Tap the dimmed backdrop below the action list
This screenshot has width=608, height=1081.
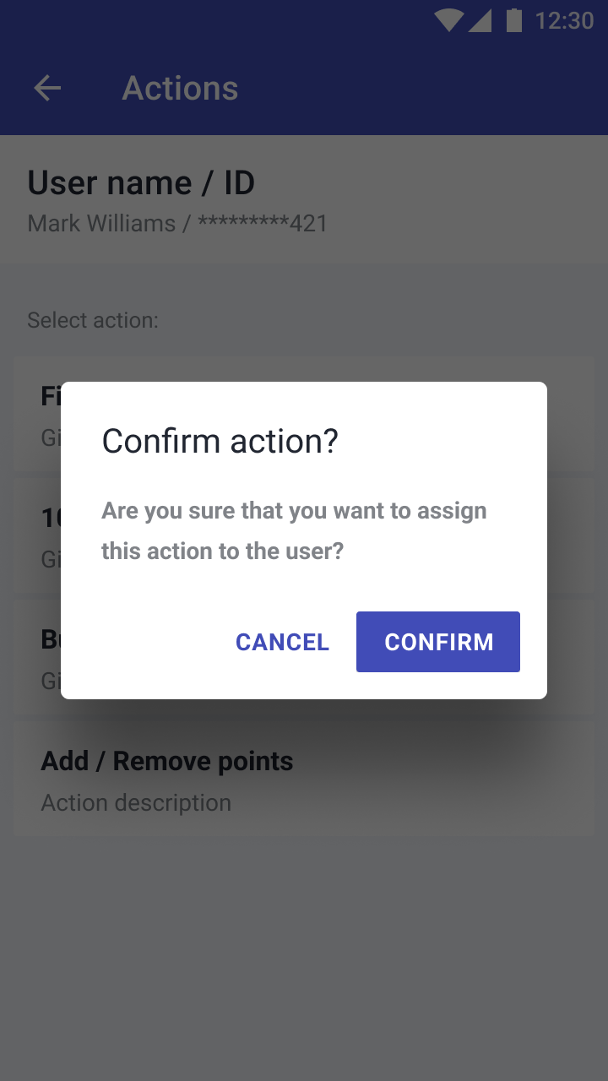tap(304, 954)
